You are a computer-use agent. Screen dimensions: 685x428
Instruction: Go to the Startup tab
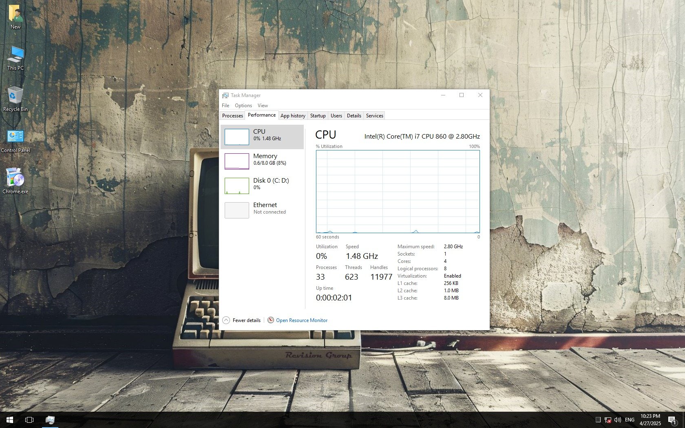(318, 116)
